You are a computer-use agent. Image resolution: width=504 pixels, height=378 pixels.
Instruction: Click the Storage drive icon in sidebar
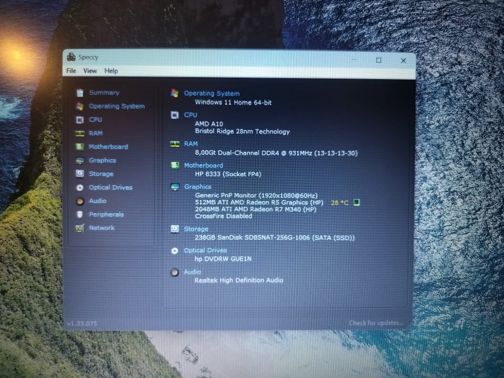80,174
